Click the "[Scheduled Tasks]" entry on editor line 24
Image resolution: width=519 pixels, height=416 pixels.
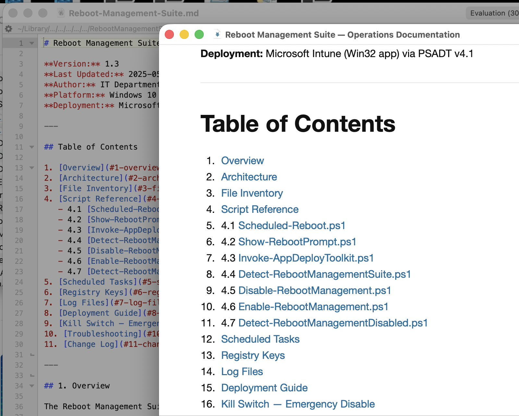pyautogui.click(x=98, y=282)
